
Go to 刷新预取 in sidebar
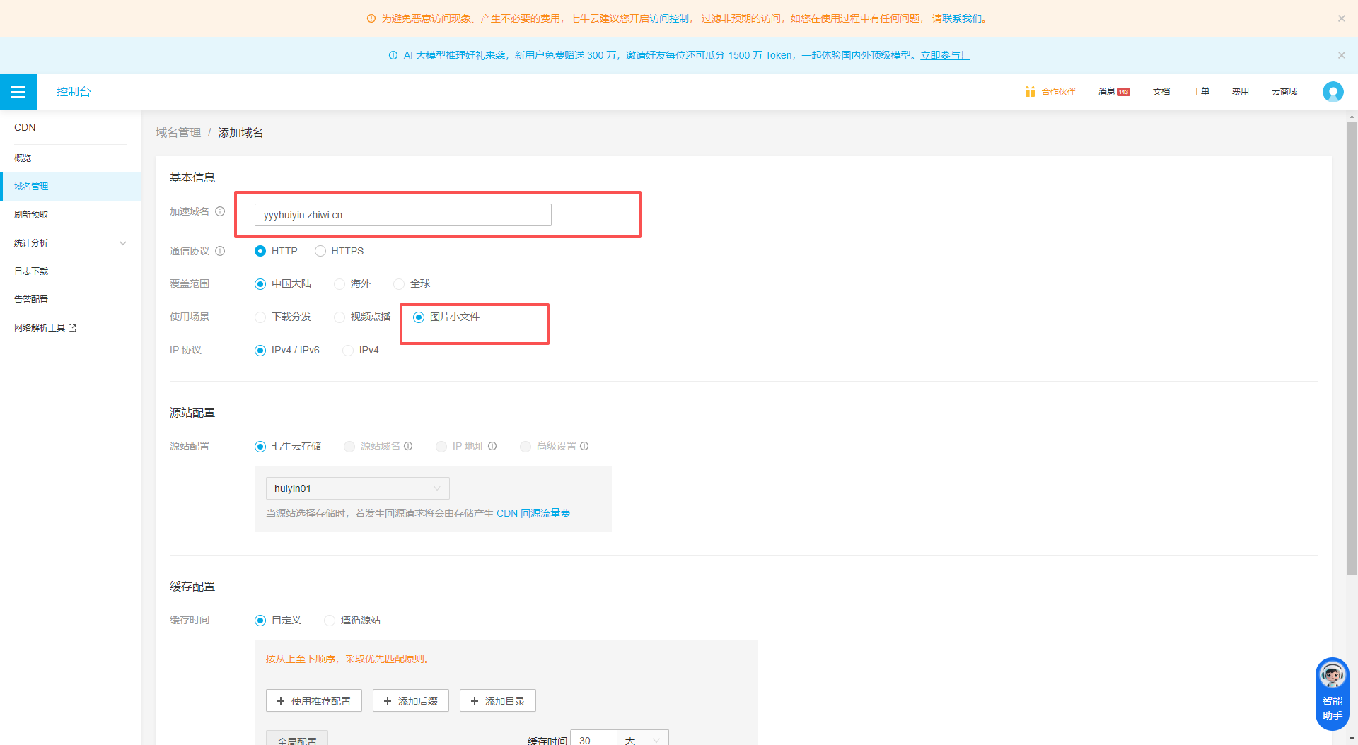tap(31, 215)
